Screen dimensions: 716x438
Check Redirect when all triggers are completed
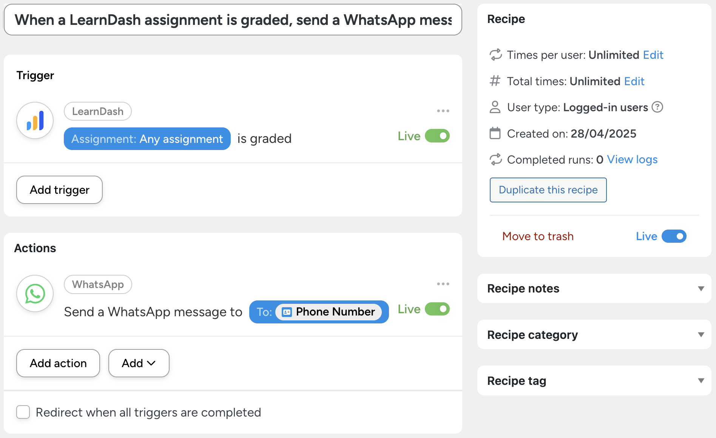coord(23,412)
